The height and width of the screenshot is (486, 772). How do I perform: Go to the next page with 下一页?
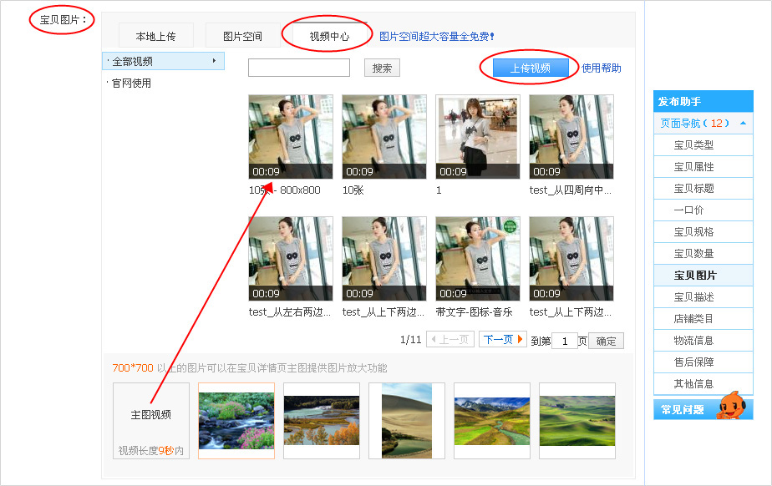pyautogui.click(x=502, y=339)
